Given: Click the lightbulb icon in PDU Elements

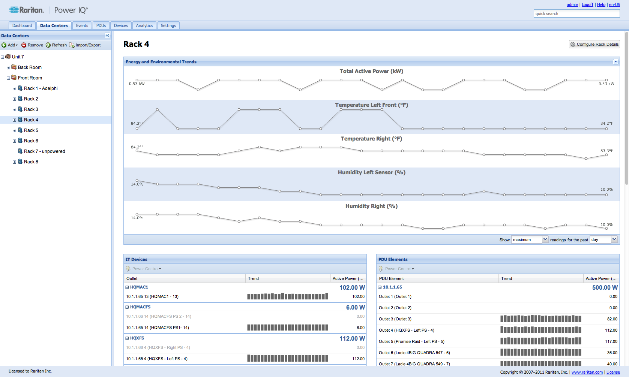Looking at the screenshot, I should pos(381,269).
